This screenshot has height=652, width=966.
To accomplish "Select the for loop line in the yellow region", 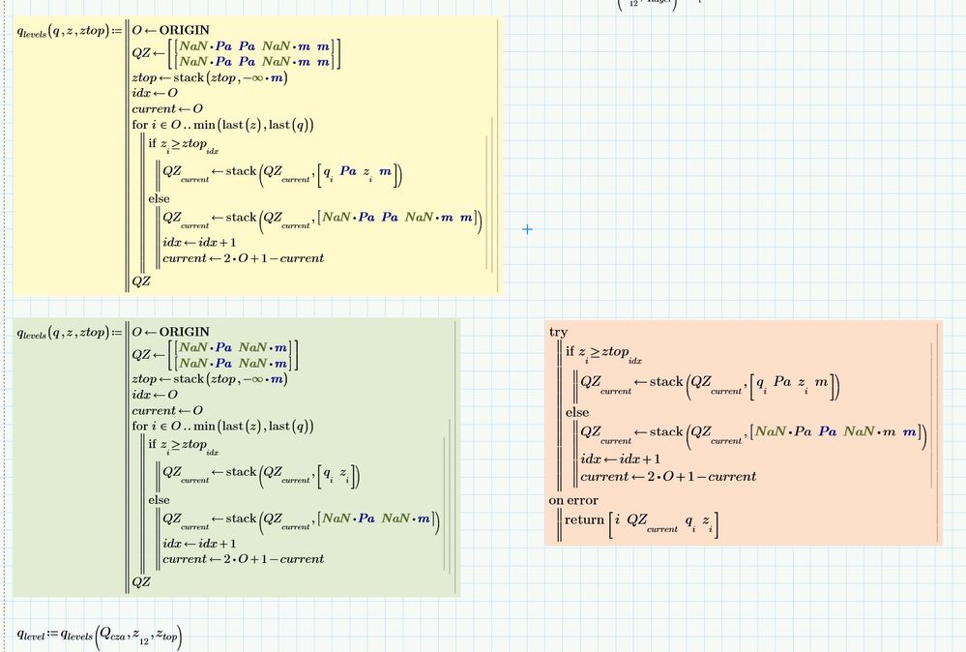I will (222, 125).
